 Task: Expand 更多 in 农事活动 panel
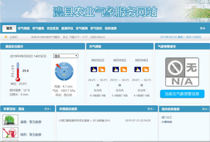[x=48, y=109]
